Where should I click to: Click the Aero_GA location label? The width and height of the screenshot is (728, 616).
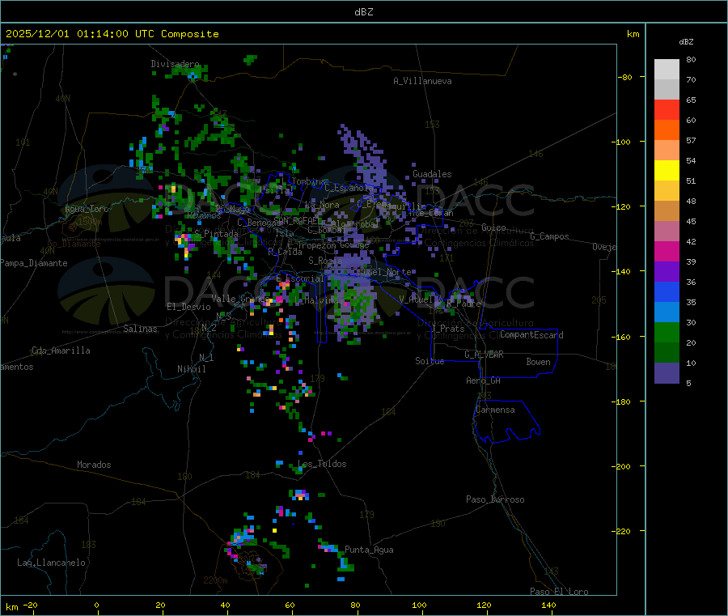pos(483,380)
